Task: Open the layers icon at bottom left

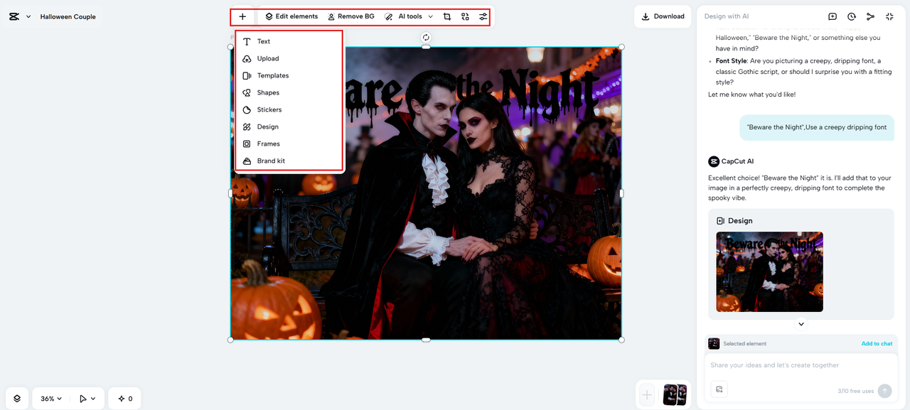Action: pos(17,399)
